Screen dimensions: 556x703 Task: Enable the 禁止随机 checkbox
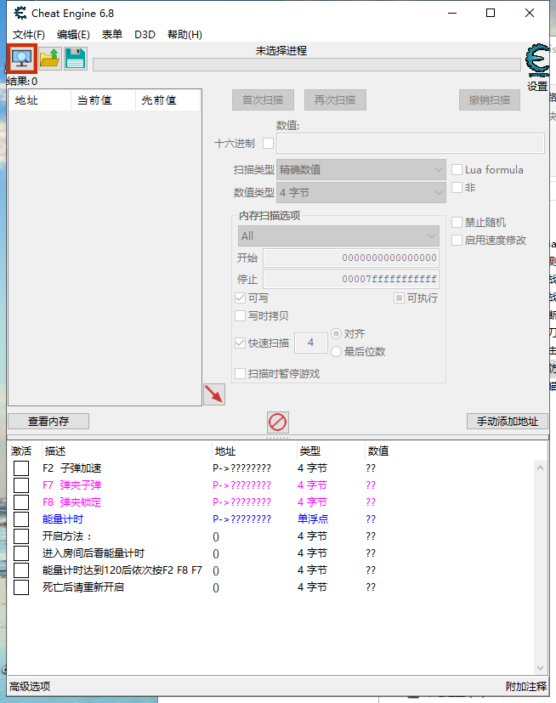tap(457, 223)
